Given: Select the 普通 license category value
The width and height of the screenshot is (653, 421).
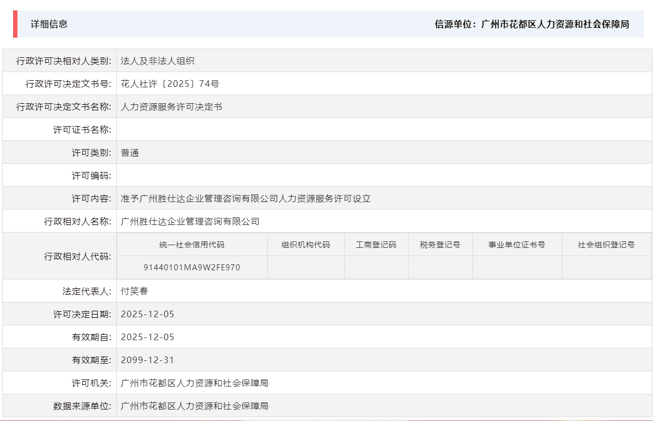Looking at the screenshot, I should point(131,152).
